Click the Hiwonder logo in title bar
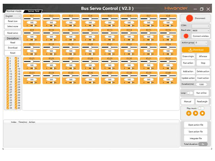The width and height of the screenshot is (215, 161). tap(176, 8)
